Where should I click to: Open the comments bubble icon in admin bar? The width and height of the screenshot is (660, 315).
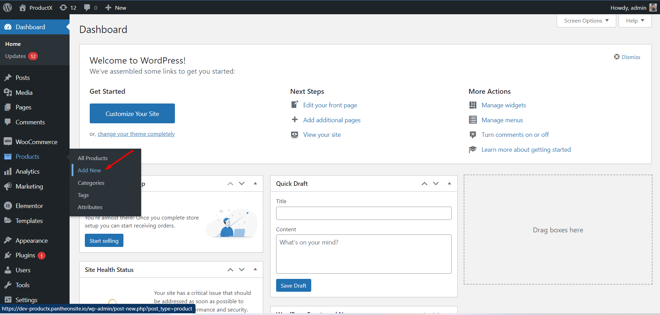87,7
